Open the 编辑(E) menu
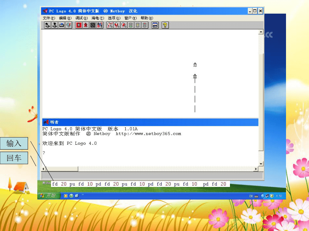 (65, 18)
